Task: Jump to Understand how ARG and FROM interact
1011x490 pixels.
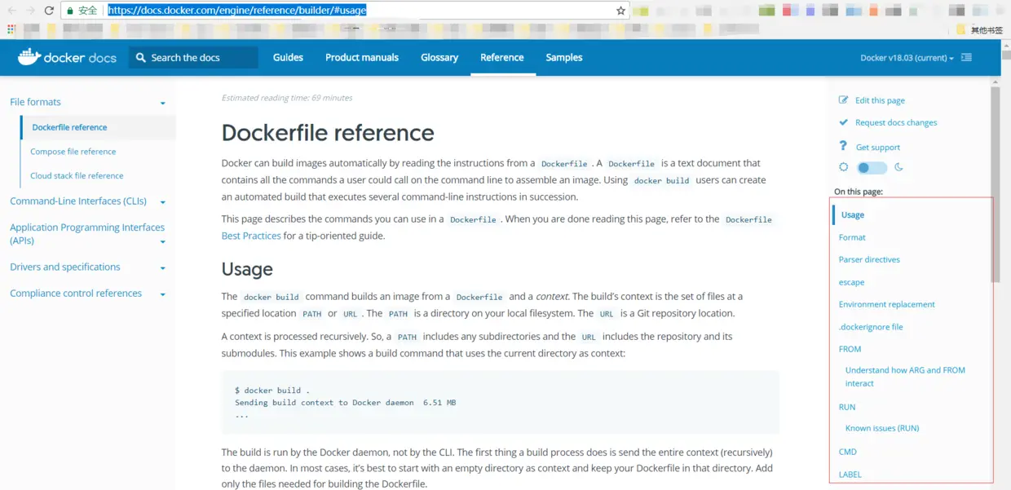Action: click(x=905, y=377)
